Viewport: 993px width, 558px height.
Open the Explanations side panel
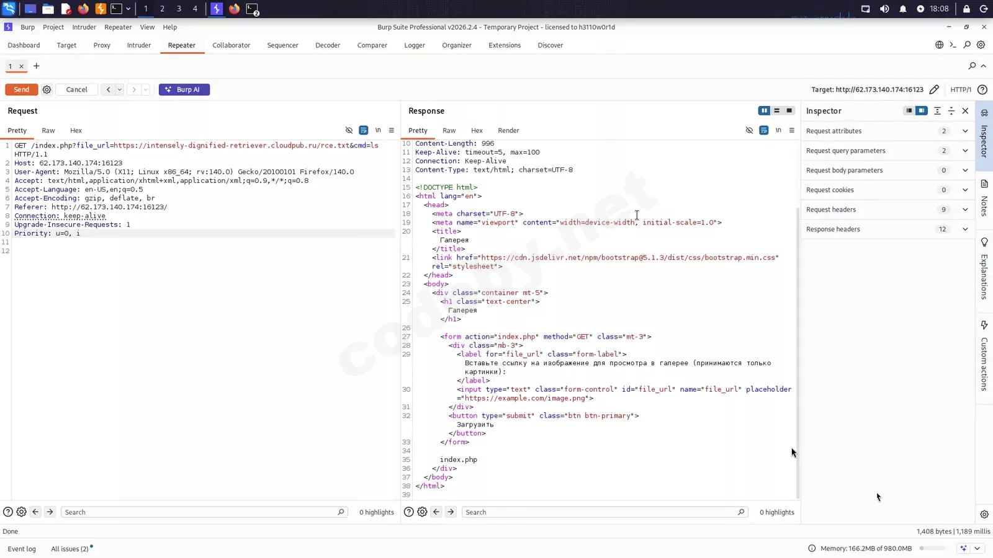(x=984, y=269)
